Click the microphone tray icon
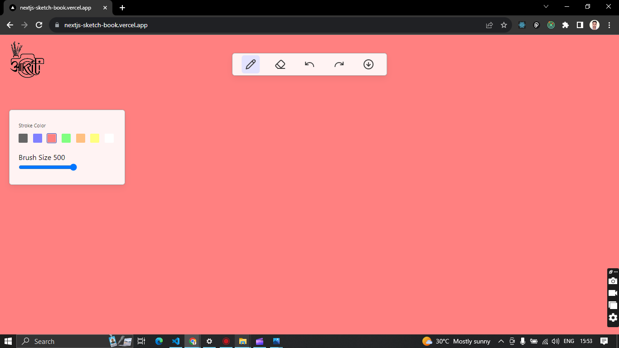Screen dimensions: 619x348 [x=523, y=341]
